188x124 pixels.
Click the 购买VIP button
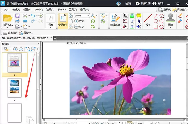point(143,4)
